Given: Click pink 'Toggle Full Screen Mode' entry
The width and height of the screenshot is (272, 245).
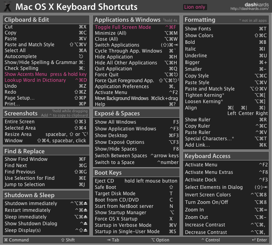Looking at the screenshot, I should (136, 27).
